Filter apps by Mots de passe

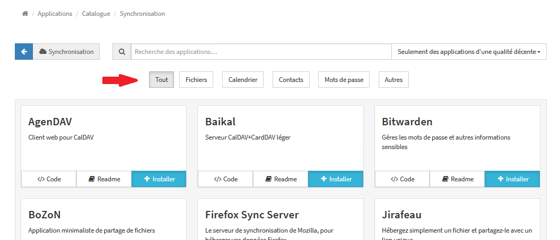click(x=344, y=80)
